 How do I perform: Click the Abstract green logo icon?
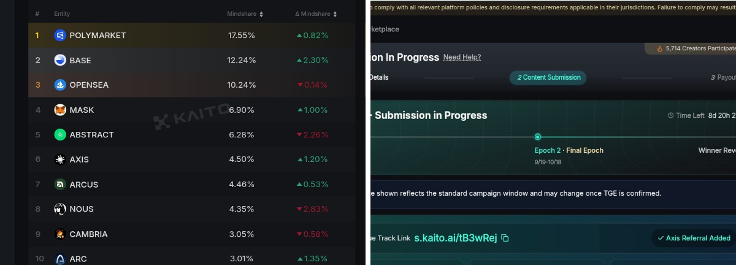(59, 134)
